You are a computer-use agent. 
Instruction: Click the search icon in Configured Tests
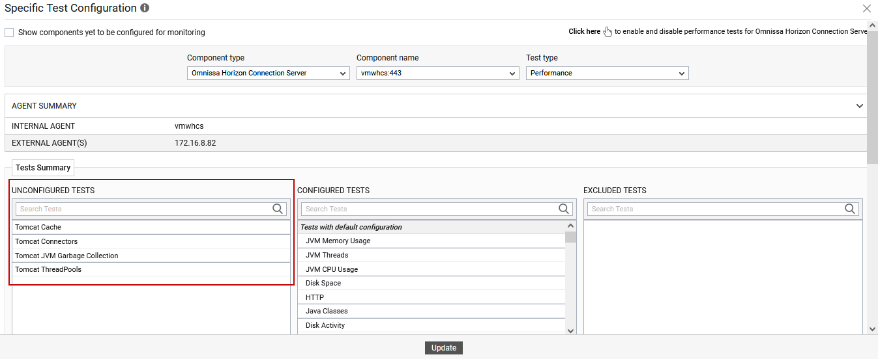564,209
